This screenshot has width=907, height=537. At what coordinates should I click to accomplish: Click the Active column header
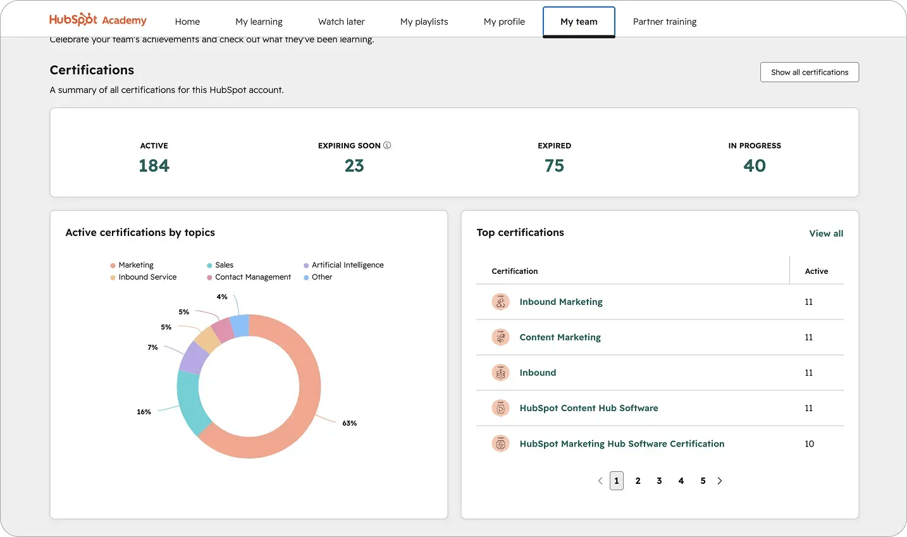[x=817, y=271]
